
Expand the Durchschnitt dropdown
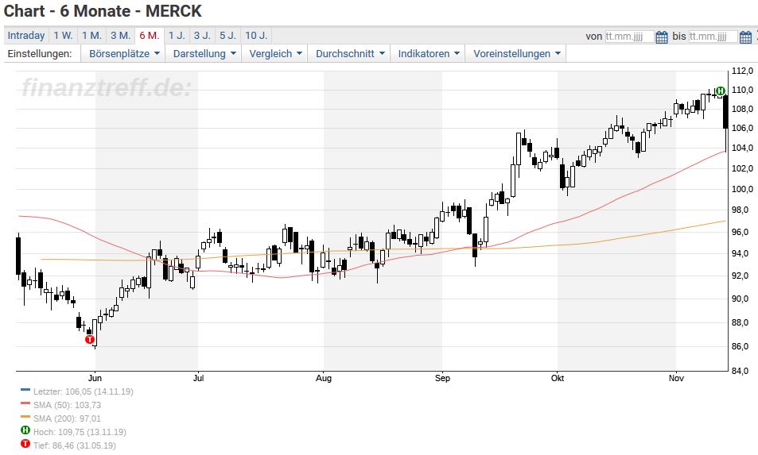point(350,53)
